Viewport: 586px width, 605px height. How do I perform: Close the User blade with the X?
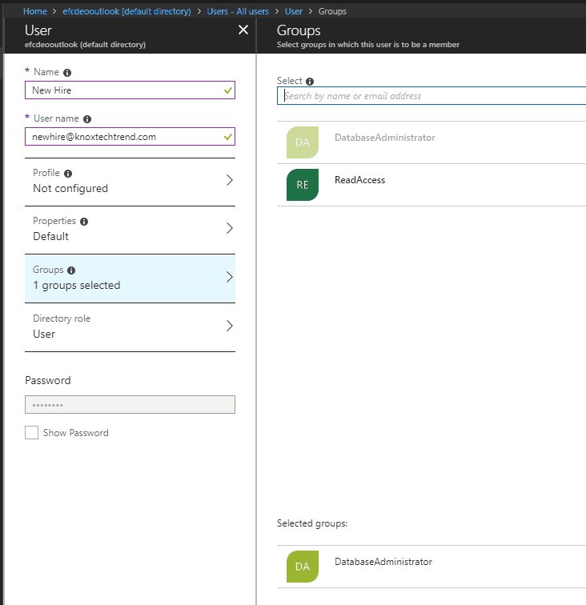243,30
